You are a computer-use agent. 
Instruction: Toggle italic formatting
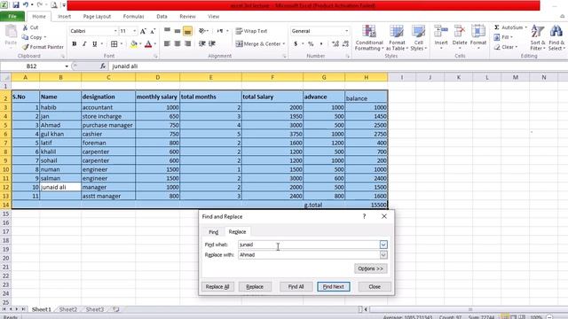(x=84, y=43)
